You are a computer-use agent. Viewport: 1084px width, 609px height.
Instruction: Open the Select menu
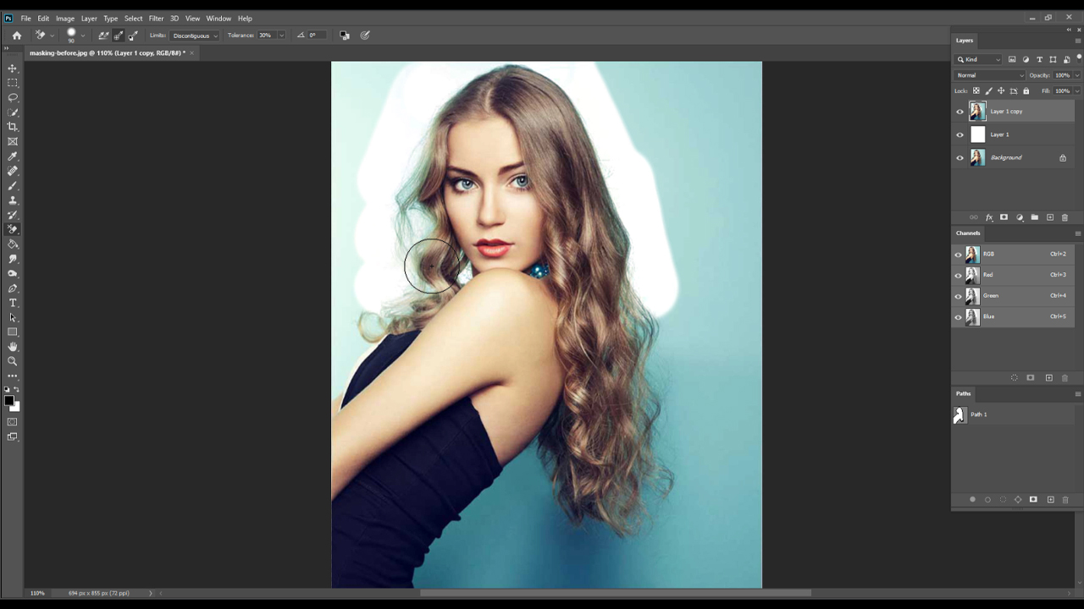(x=133, y=18)
